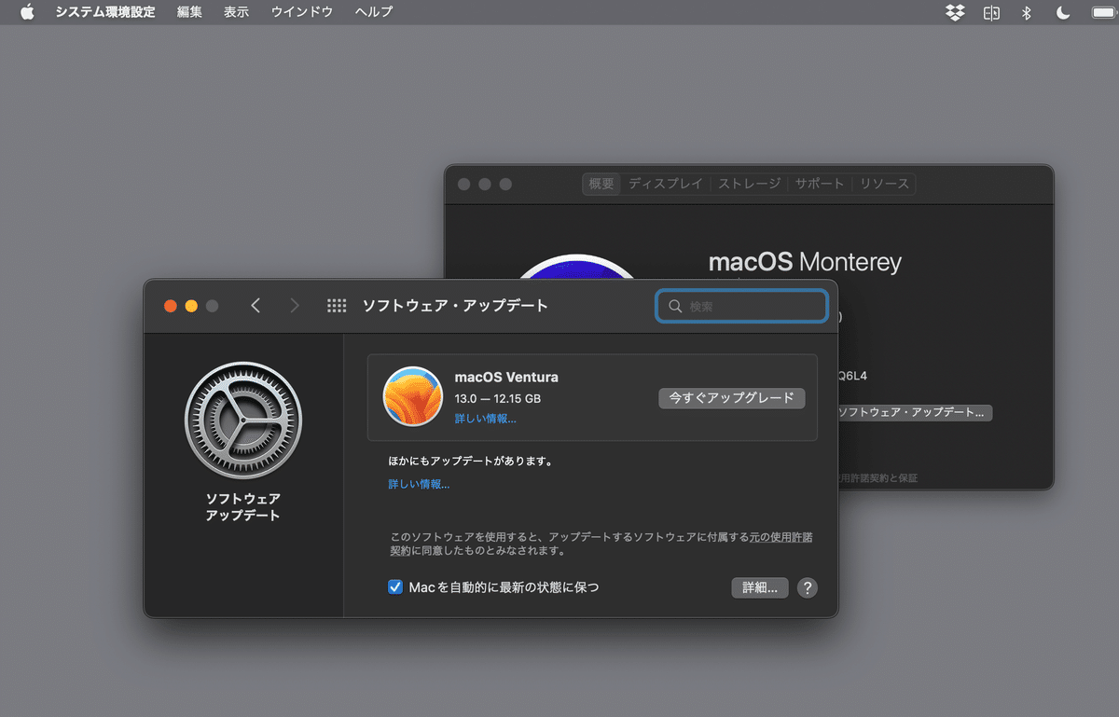The width and height of the screenshot is (1119, 717).
Task: Open help with the question mark button
Action: (x=808, y=587)
